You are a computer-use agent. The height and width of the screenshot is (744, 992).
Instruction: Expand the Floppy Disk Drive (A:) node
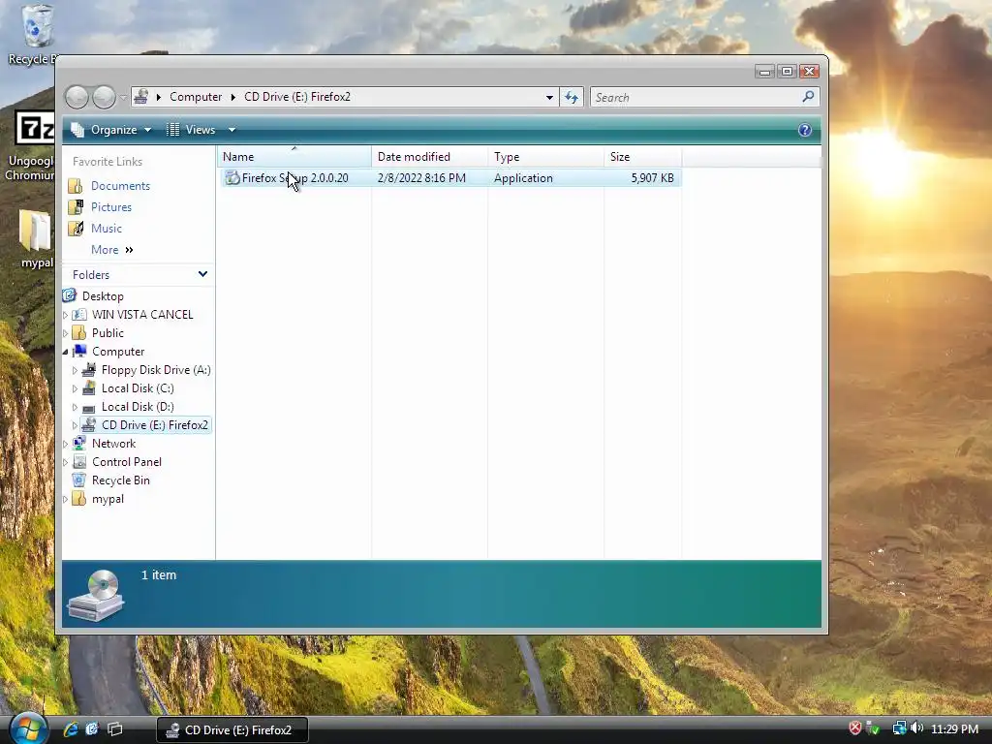pyautogui.click(x=75, y=370)
